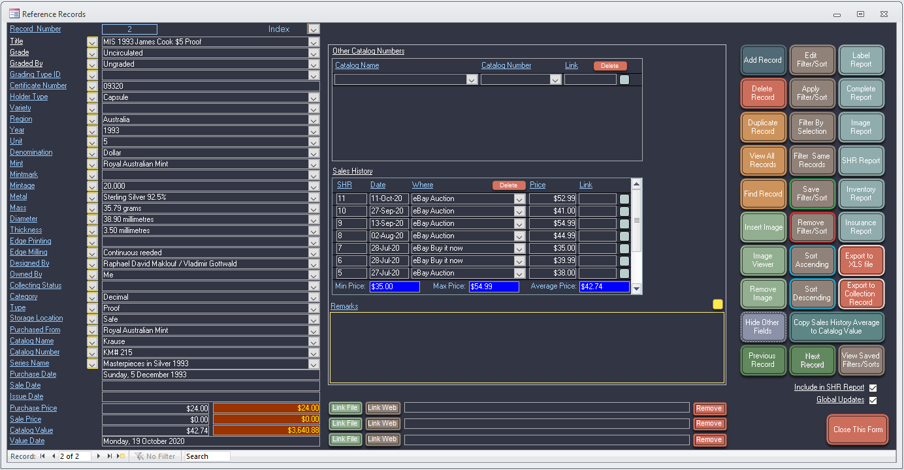
Task: Expand the Catalog Name dropdown in Other Catalog Numbers
Action: [x=472, y=80]
